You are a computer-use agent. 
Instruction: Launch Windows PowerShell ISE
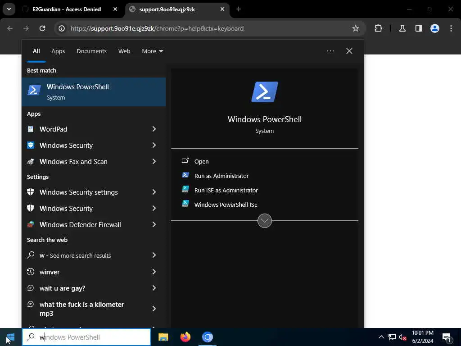[226, 205]
